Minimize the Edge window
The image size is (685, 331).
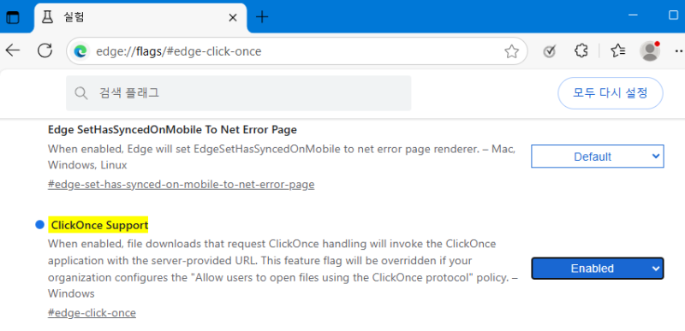(x=633, y=15)
